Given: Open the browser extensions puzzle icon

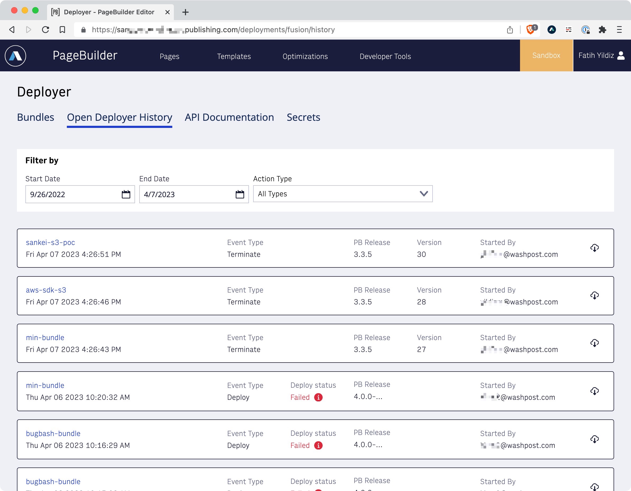Looking at the screenshot, I should click(x=602, y=30).
